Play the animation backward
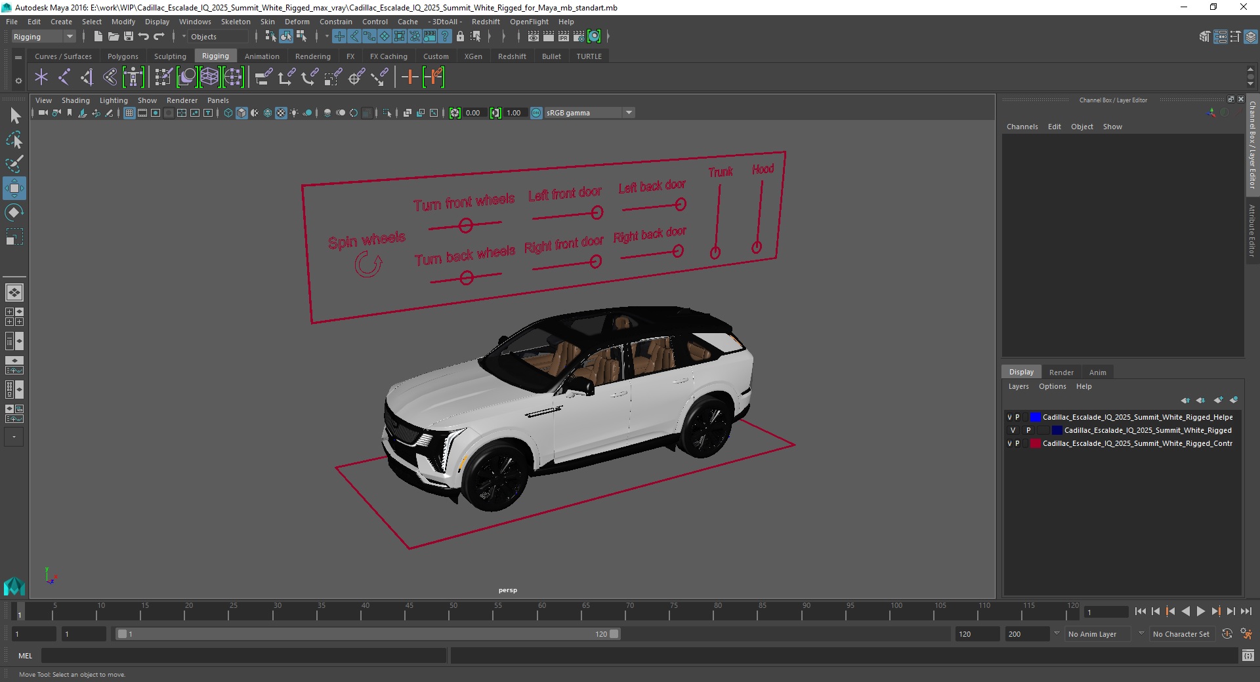Viewport: 1260px width, 682px height. point(1185,611)
